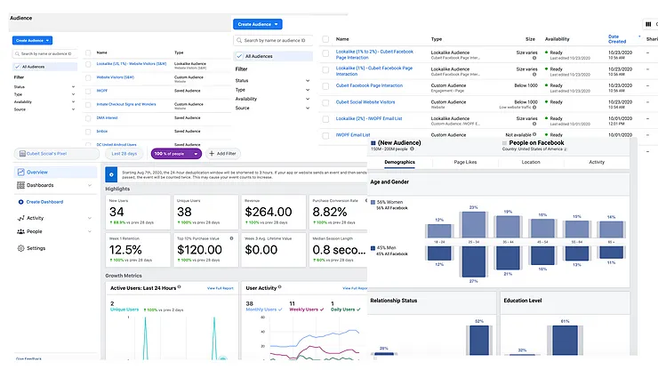658x370 pixels.
Task: Tick checkbox for Cubeit Social Website Visitors
Action: click(x=325, y=102)
